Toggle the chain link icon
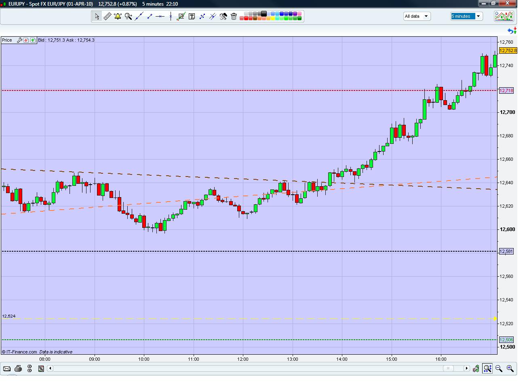This screenshot has height=389, width=525. click(30, 368)
